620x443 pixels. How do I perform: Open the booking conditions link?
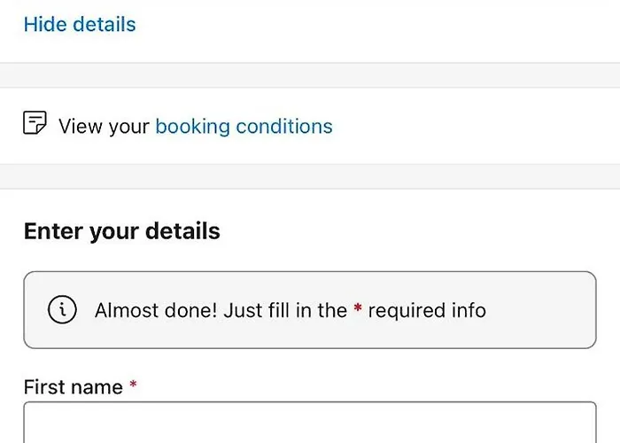244,126
